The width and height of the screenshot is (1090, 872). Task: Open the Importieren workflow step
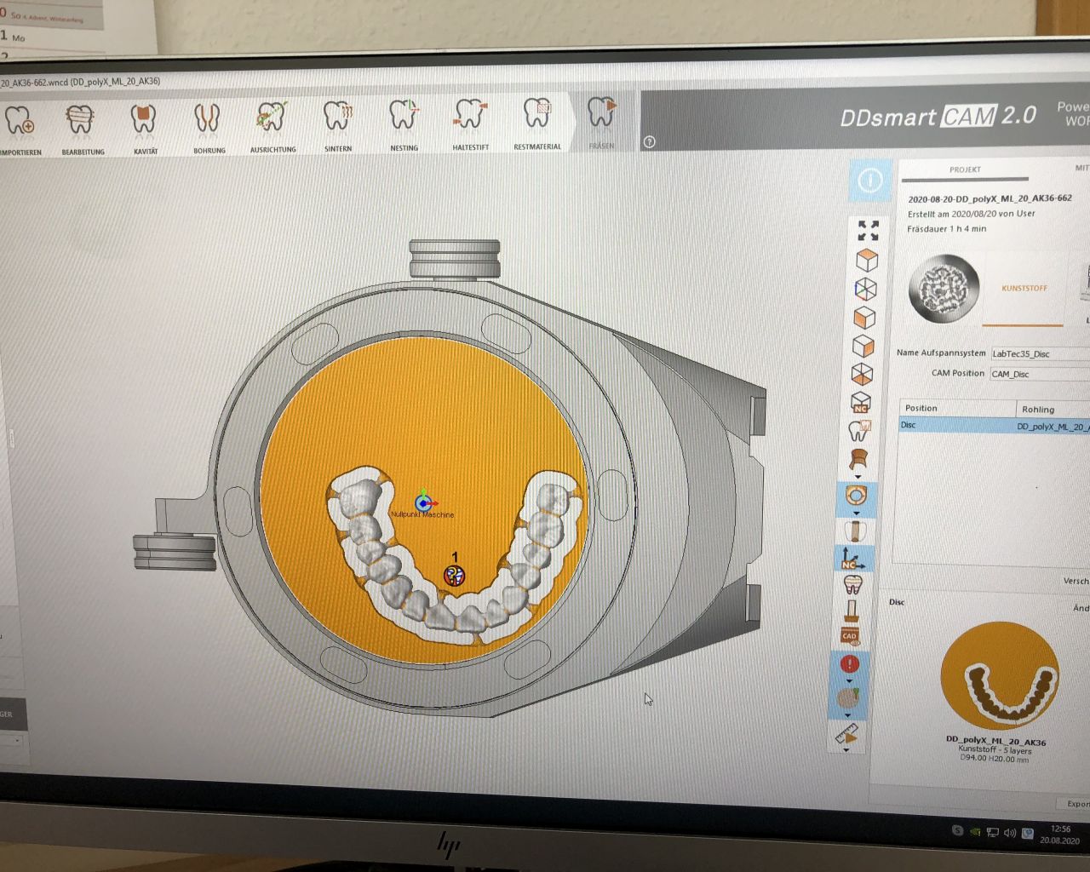[19, 129]
